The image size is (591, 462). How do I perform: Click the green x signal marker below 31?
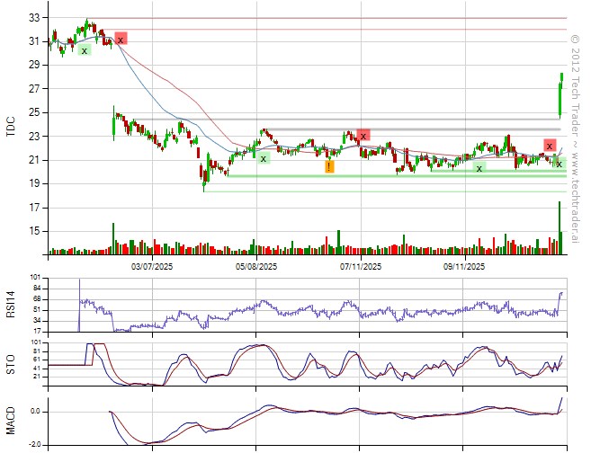pos(85,50)
